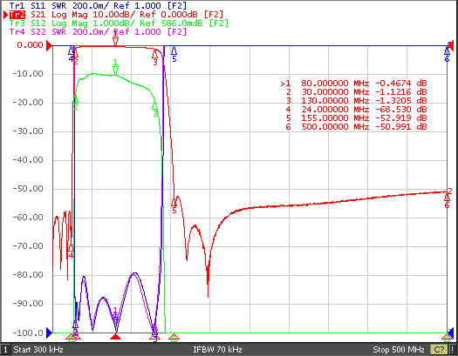
Task: Click the Stop 500 MHz field
Action: coord(399,349)
